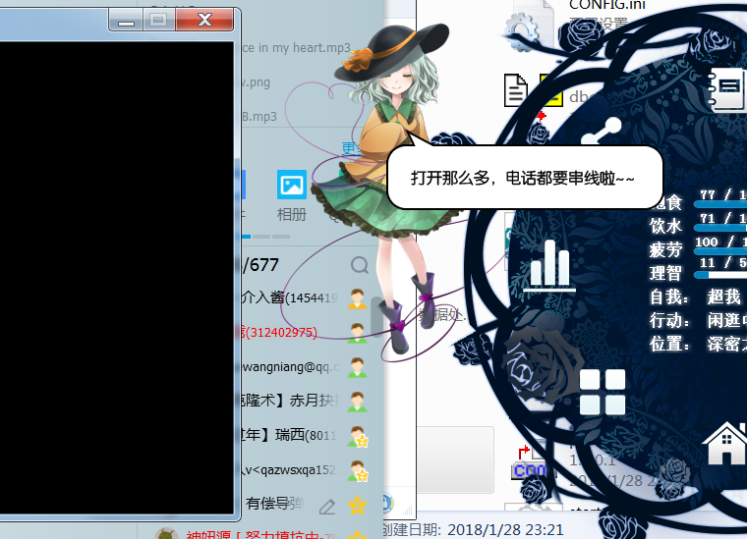Click the star icon in 有偿导弹 row
The image size is (747, 539).
[x=357, y=505]
